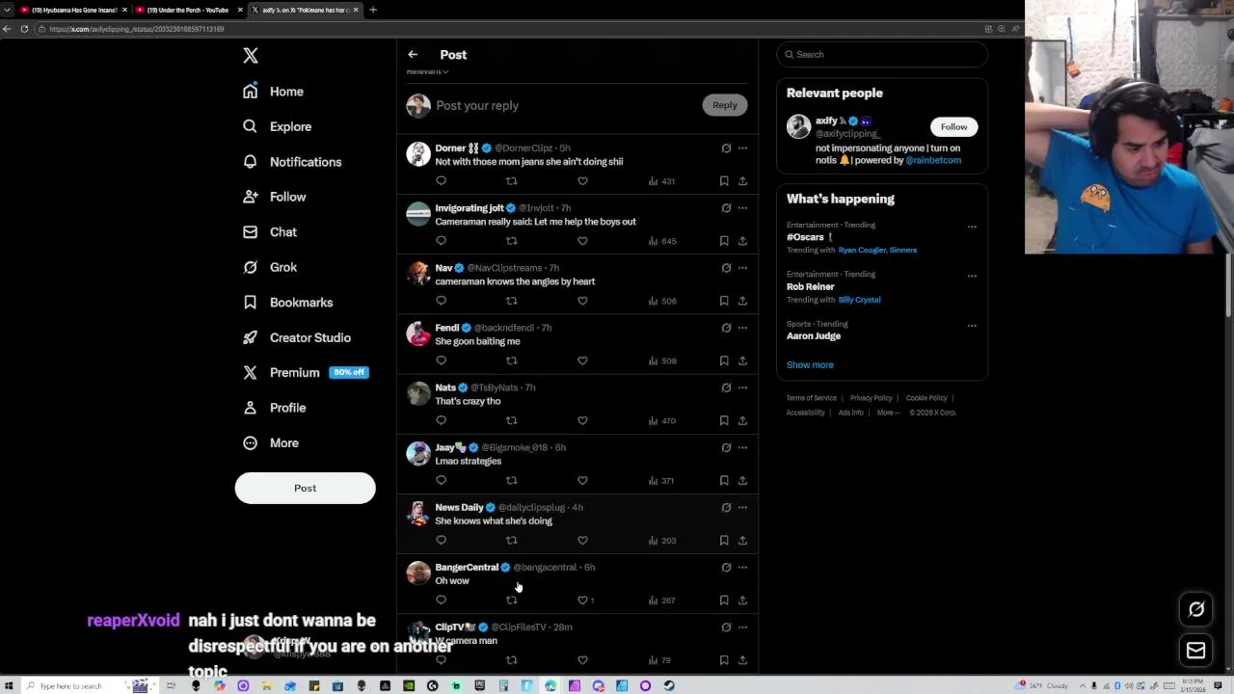The height and width of the screenshot is (694, 1234).
Task: Like Nav's cameraman reply
Action: (582, 301)
